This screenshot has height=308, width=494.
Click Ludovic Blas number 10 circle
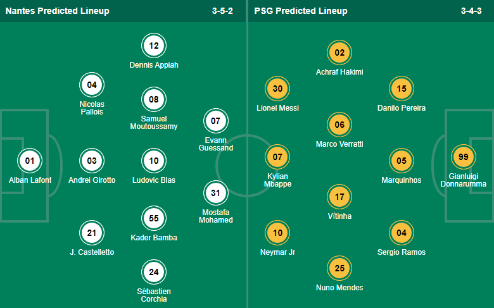click(x=154, y=161)
